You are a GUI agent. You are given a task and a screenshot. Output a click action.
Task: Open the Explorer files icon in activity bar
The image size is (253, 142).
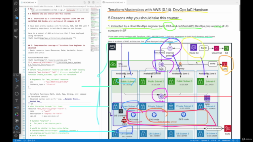tap(16, 3)
